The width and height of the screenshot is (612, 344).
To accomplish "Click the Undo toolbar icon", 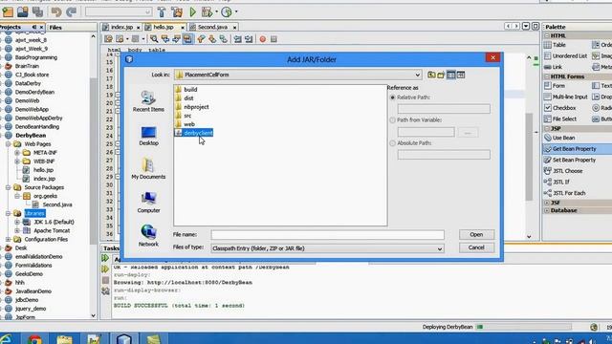I will pyautogui.click(x=56, y=12).
